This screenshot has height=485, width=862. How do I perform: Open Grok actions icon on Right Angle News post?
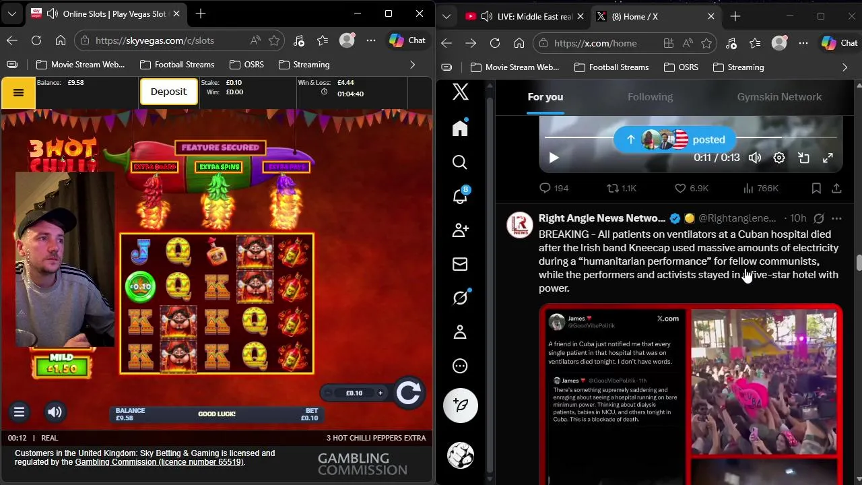[819, 218]
